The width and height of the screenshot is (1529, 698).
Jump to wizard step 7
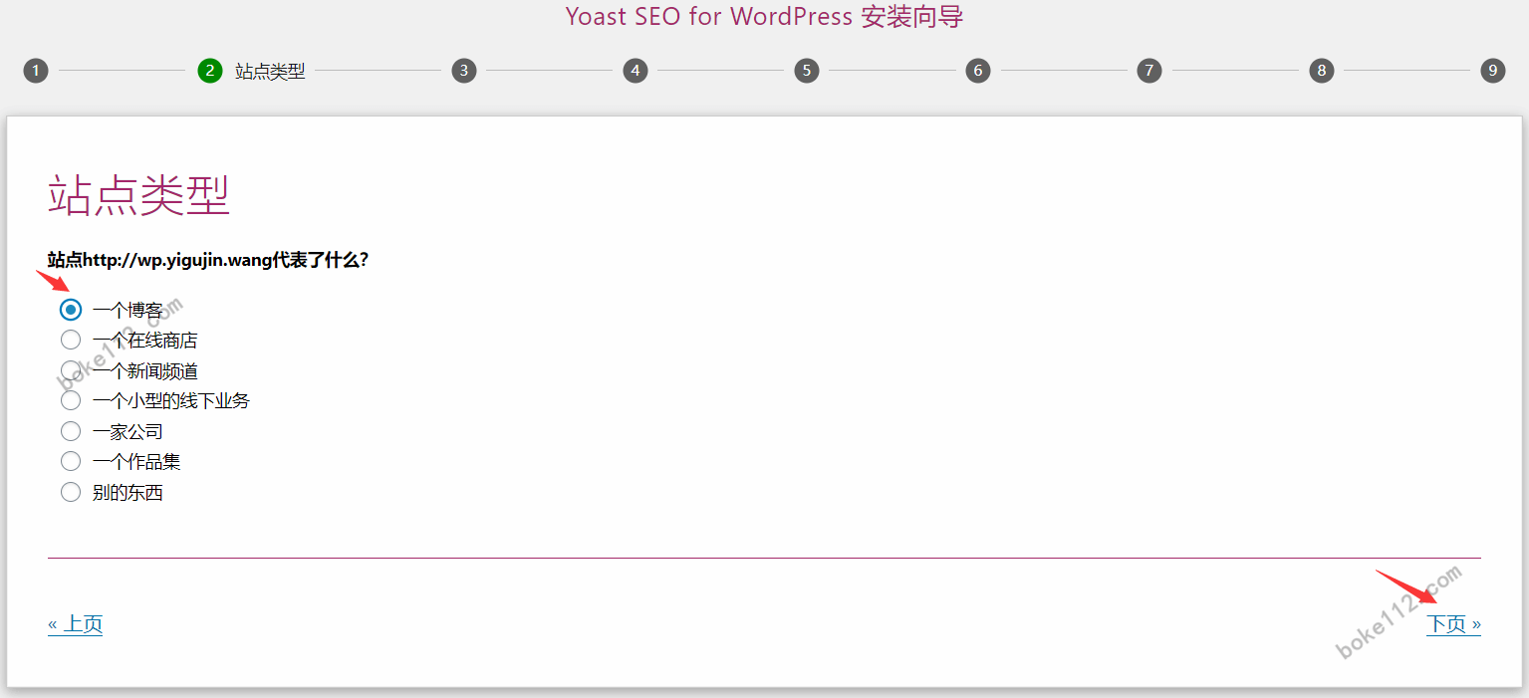click(1149, 71)
